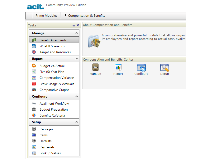Viewport: 213px width, 160px height.
Task: Click the What If Scenarios icon
Action: coord(34,46)
